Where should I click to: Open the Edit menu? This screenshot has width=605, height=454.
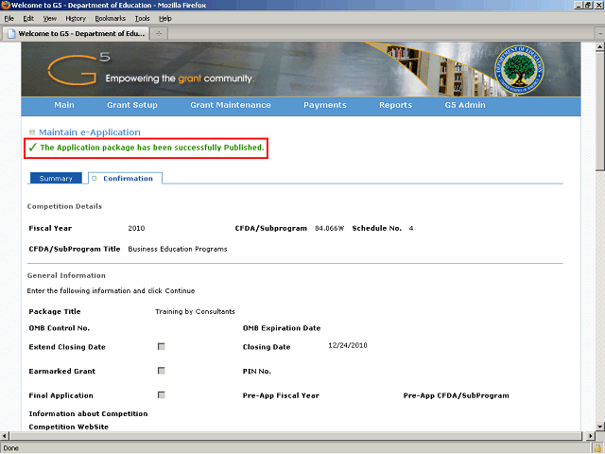point(28,19)
